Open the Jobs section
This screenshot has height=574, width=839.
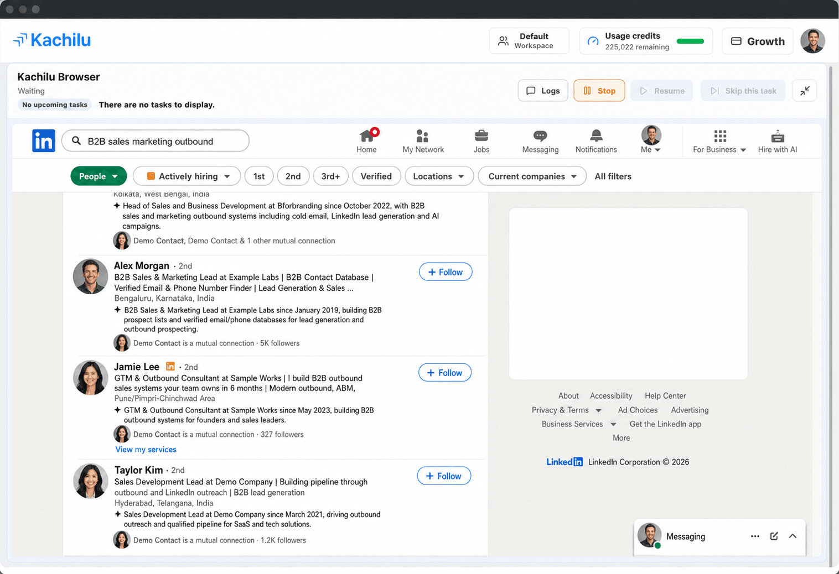[x=481, y=141]
